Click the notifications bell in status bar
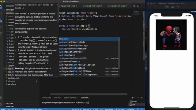The width and height of the screenshot is (196, 110). click(x=142, y=109)
